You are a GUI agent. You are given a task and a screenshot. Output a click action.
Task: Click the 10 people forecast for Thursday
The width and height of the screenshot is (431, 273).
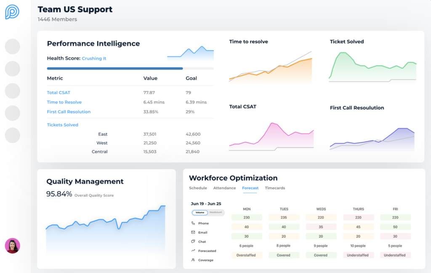(x=358, y=246)
